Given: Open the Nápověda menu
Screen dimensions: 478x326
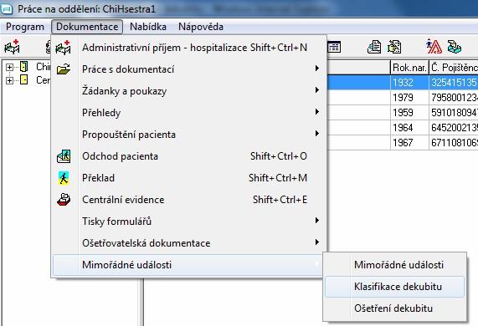Looking at the screenshot, I should (x=201, y=27).
